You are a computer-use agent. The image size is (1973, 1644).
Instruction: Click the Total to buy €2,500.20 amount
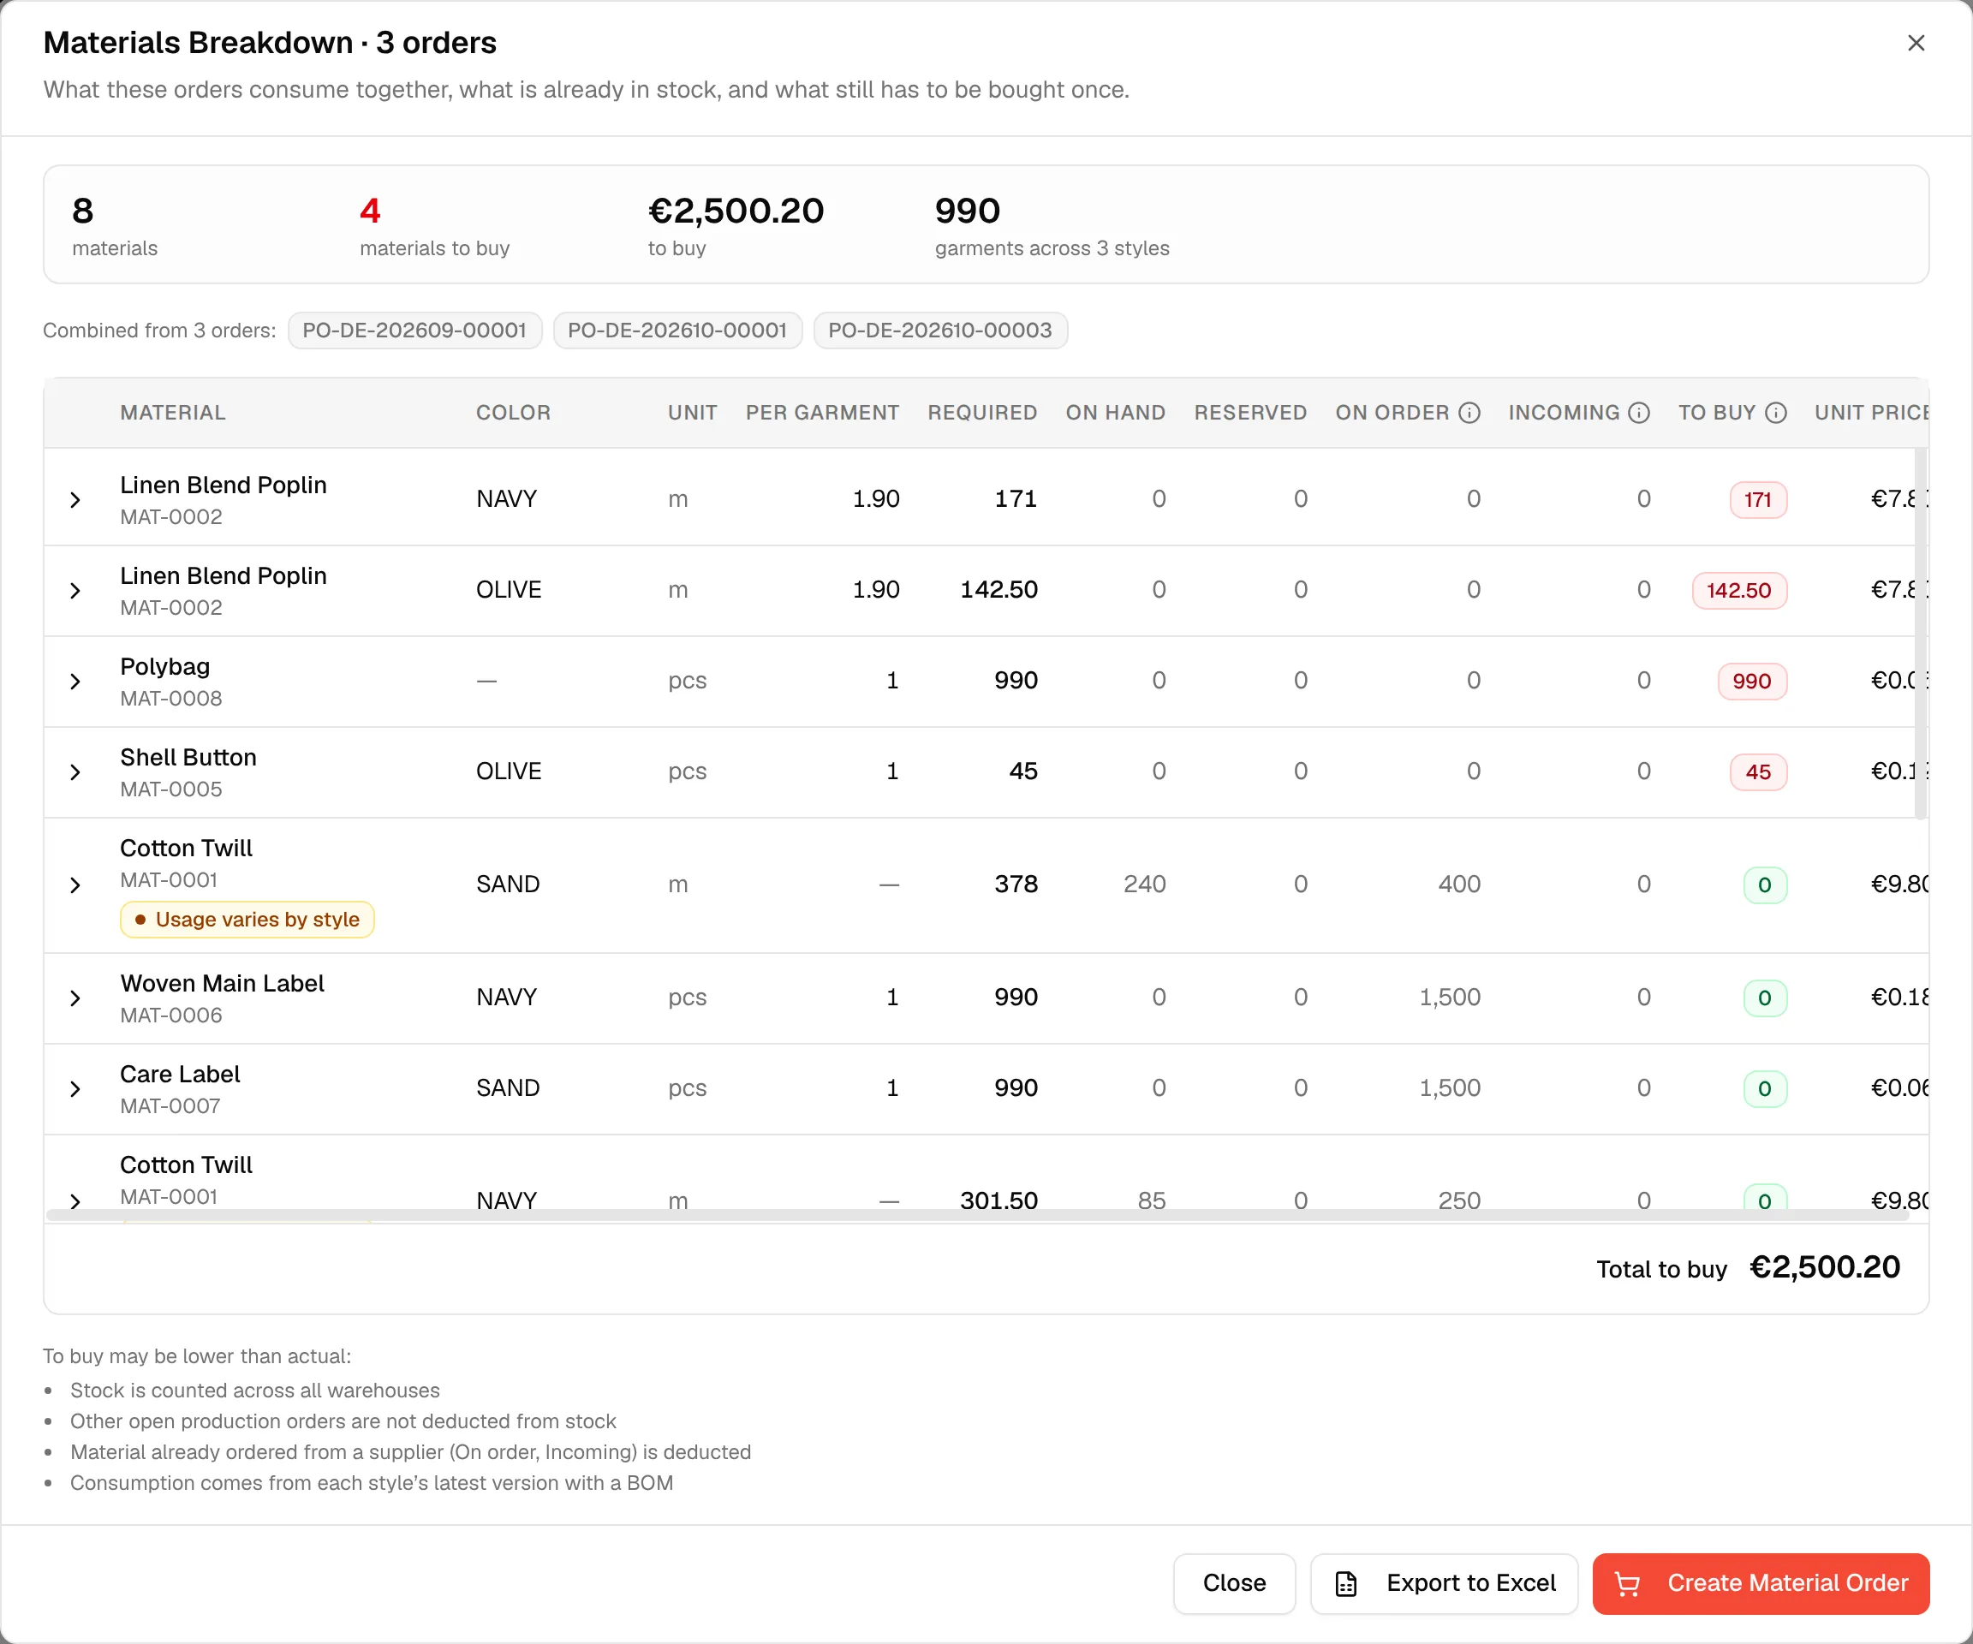(1825, 1268)
